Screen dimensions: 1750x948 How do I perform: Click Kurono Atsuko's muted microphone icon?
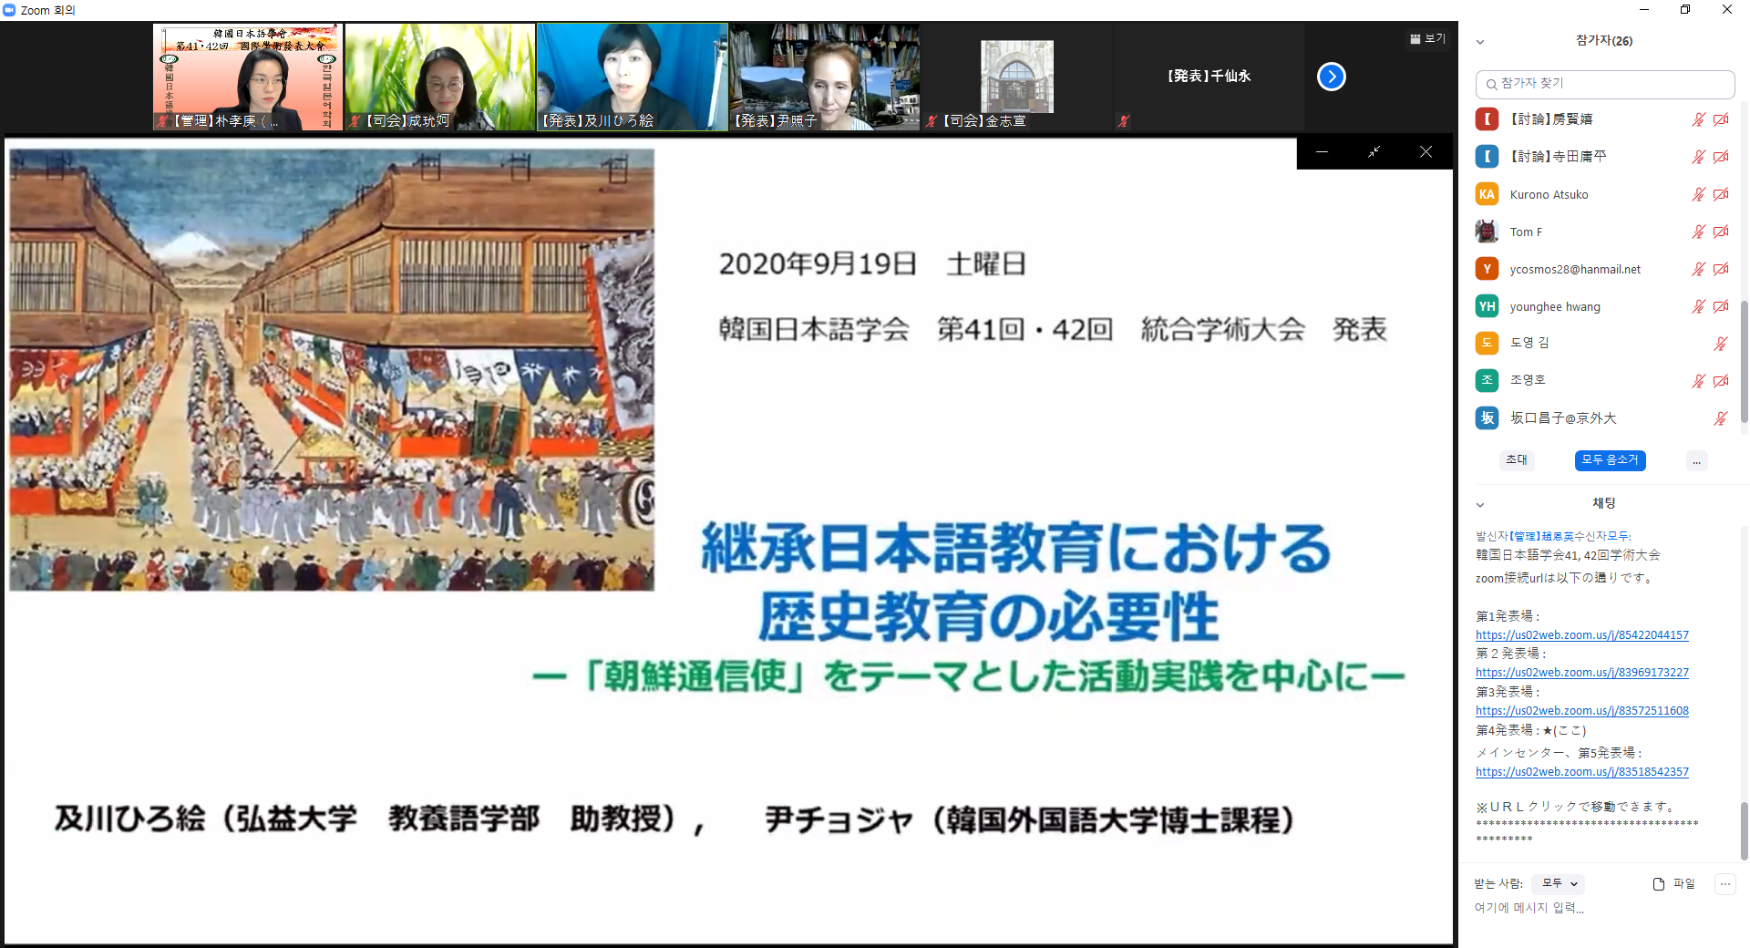tap(1698, 194)
